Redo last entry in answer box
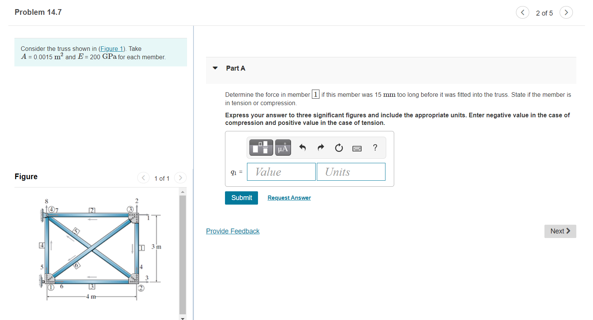Image resolution: width=593 pixels, height=320 pixels. pyautogui.click(x=321, y=148)
